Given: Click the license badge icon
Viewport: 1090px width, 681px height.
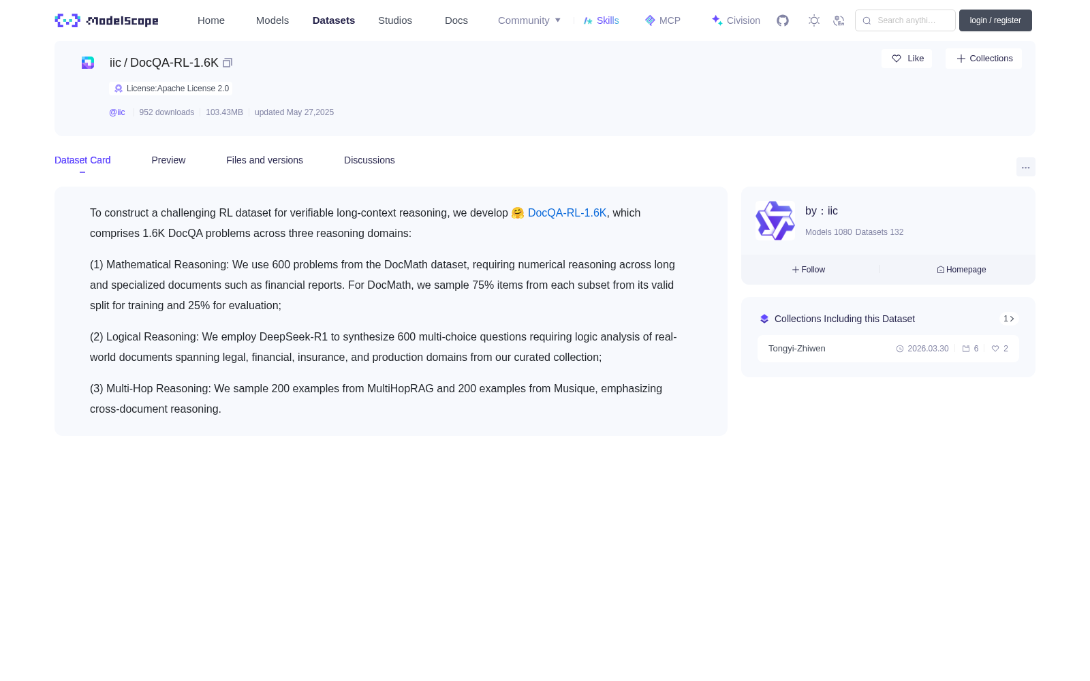Looking at the screenshot, I should [119, 89].
